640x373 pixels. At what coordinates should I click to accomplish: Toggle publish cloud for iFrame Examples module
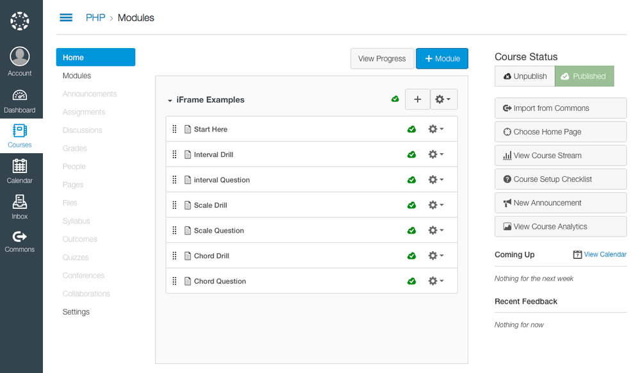point(396,99)
